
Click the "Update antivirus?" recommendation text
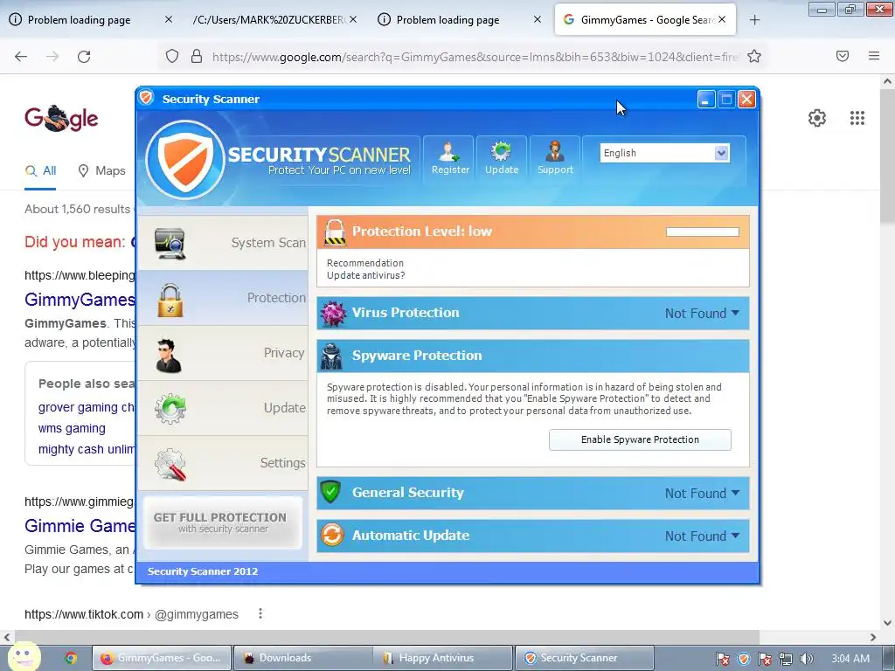(365, 275)
